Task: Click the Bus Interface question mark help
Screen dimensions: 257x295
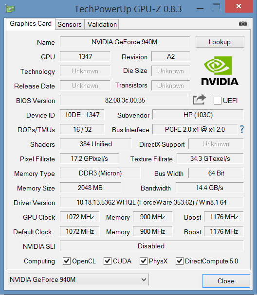Action: point(242,129)
